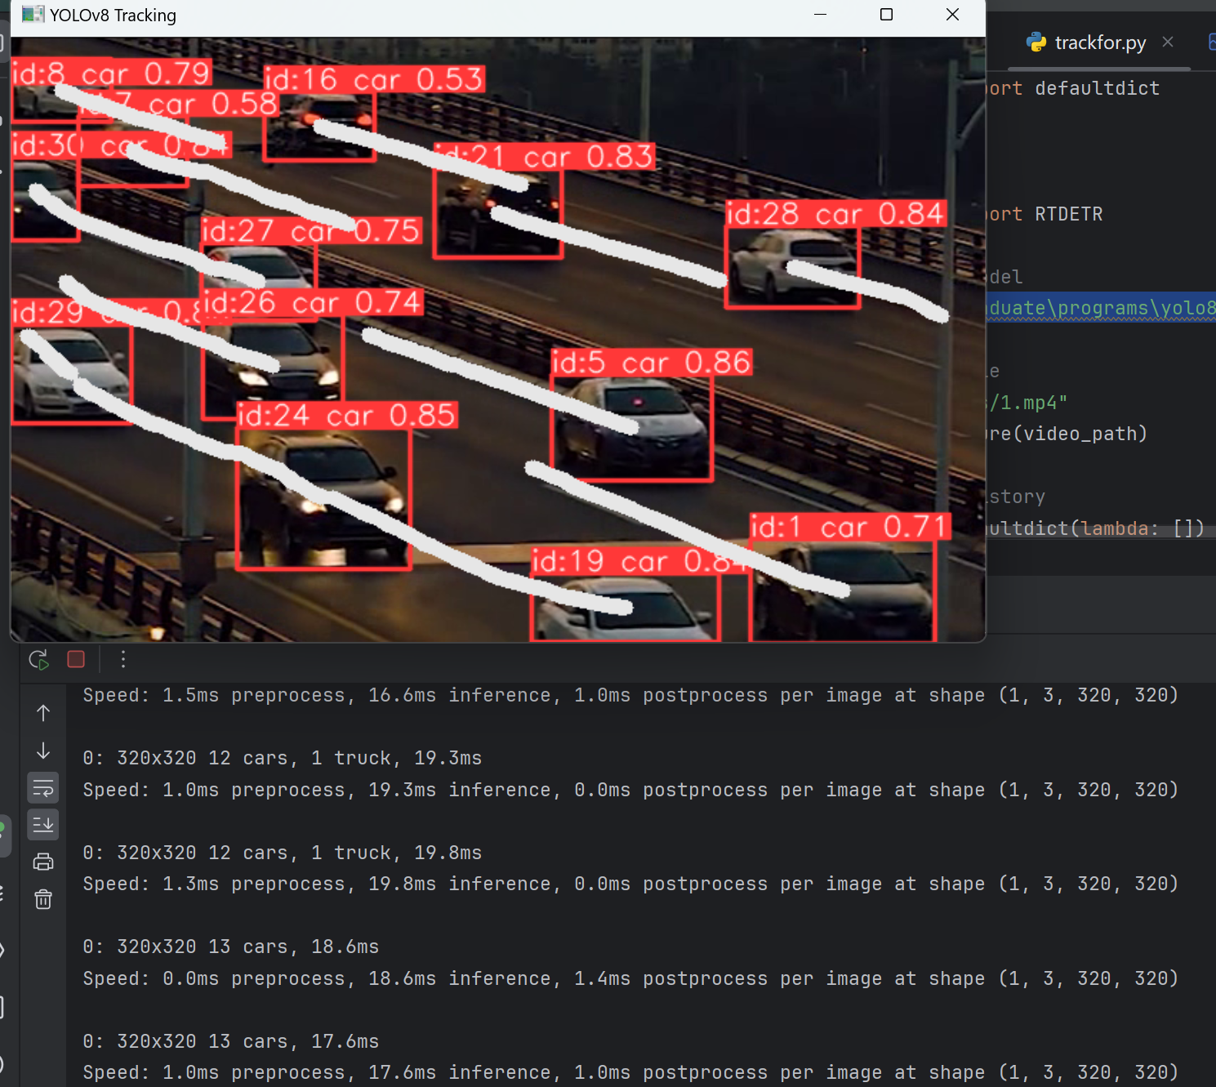Minimize the YOLOv8 Tracking window

pos(820,15)
